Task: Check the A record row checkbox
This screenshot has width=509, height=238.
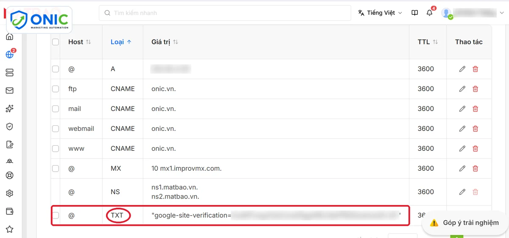Action: click(56, 69)
